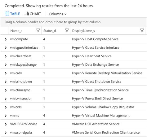Expand the vmickvpexchange row
The height and width of the screenshot is (137, 147).
click(x=6, y=65)
